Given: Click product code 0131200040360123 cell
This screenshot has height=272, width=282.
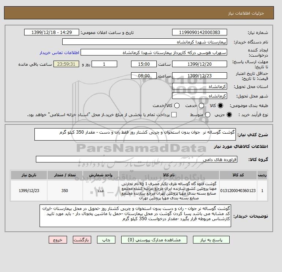Looking at the screenshot, I should coord(238,191).
